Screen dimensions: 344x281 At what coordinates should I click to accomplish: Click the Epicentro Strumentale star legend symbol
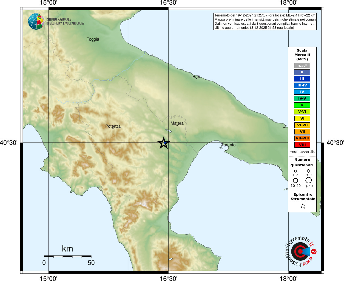(303, 206)
